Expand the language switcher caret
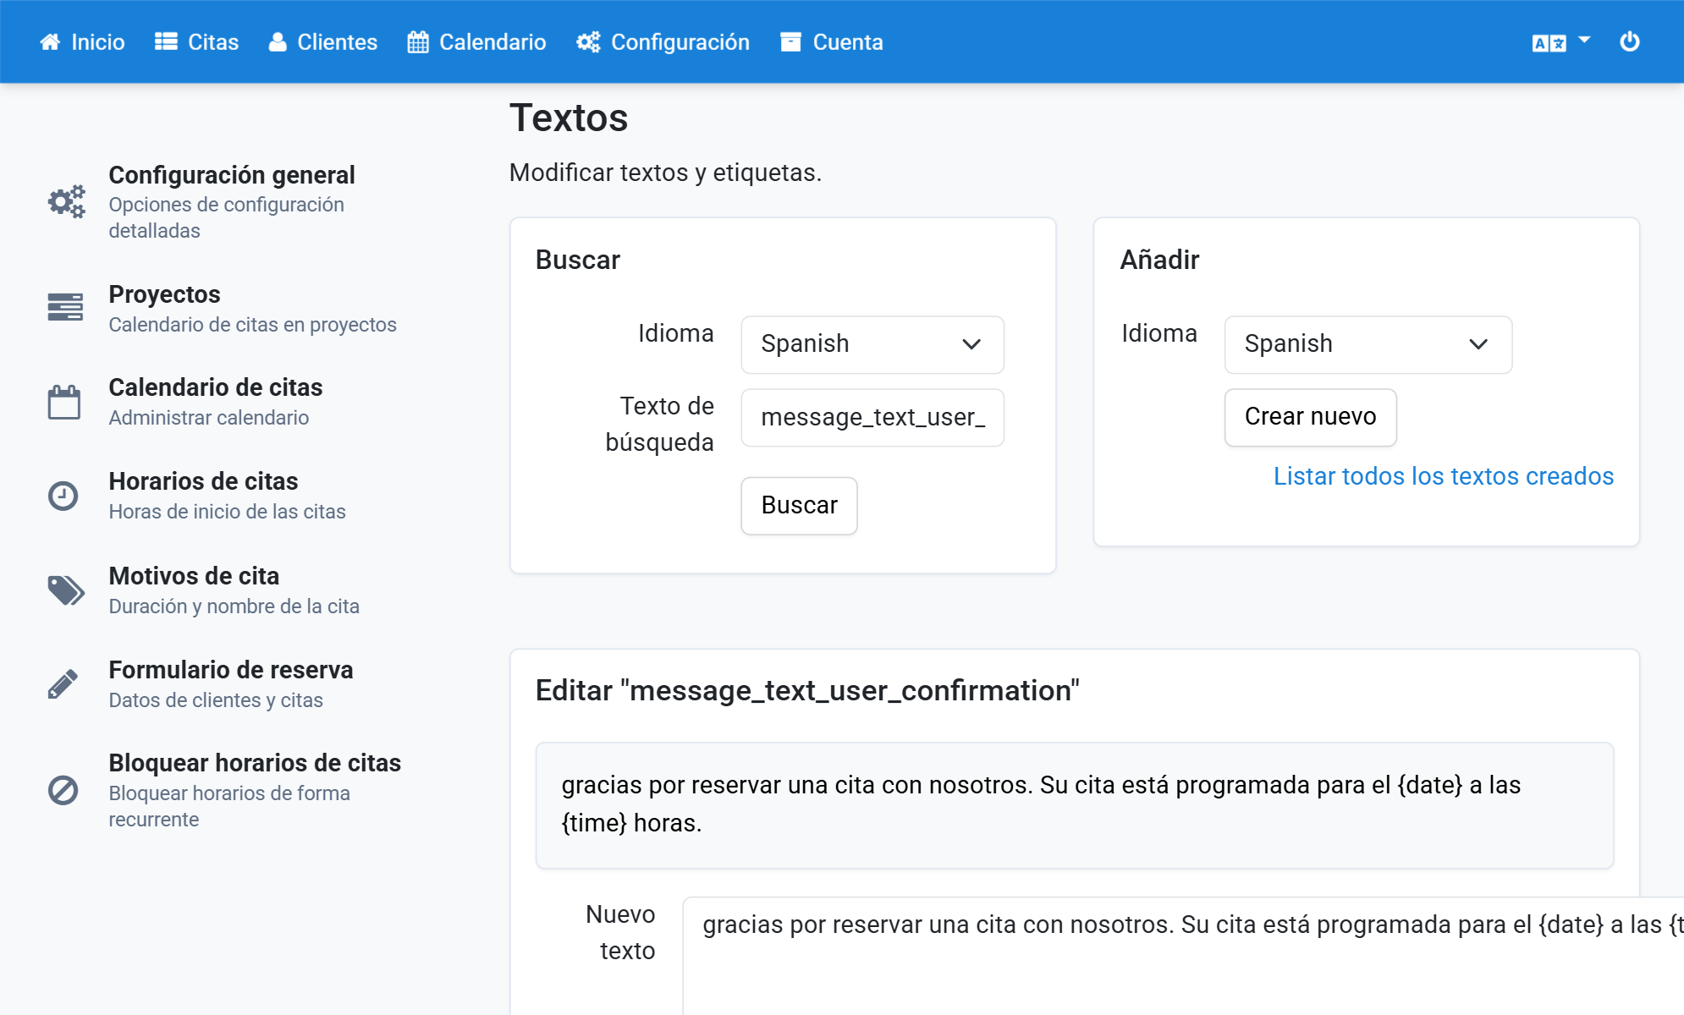This screenshot has height=1015, width=1684. coord(1584,40)
